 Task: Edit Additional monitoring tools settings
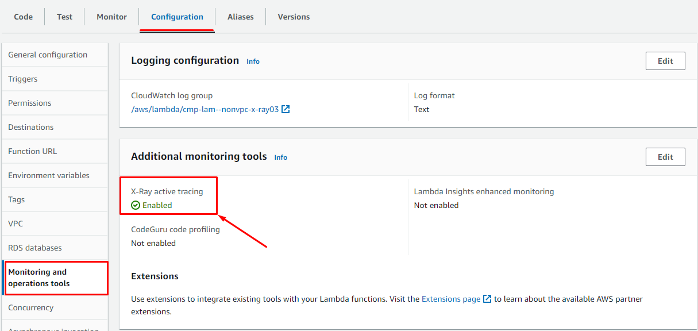coord(665,157)
